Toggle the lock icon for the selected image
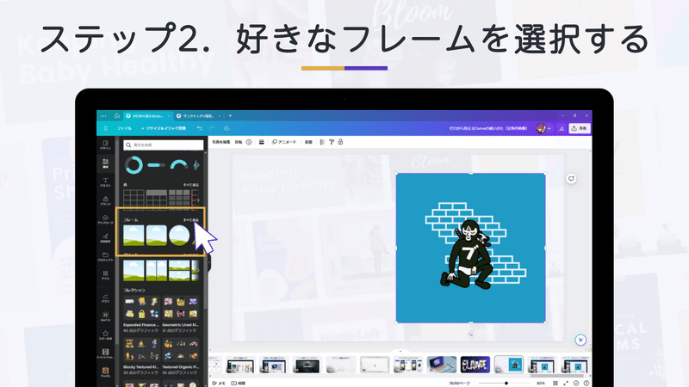The image size is (689, 387). click(x=340, y=142)
